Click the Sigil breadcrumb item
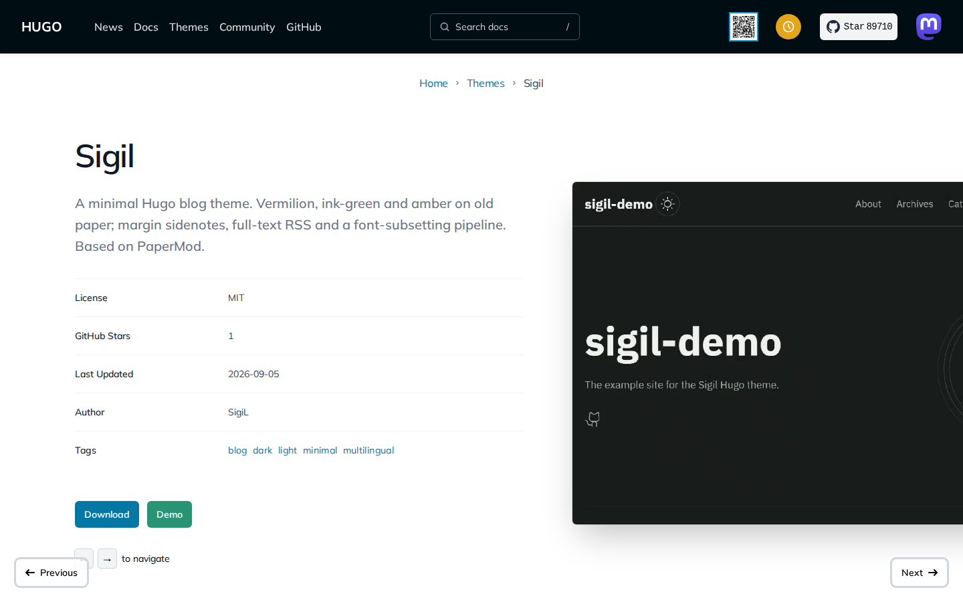Viewport: 963px width, 602px height. [533, 83]
